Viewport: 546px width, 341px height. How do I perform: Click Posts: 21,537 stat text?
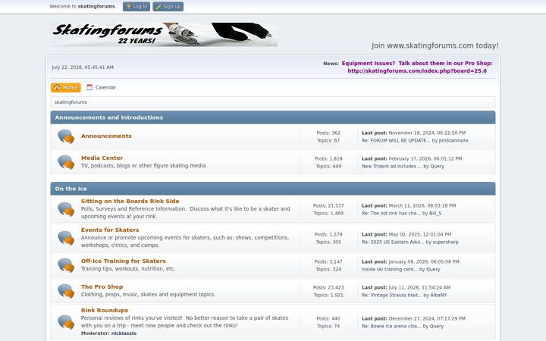pos(328,205)
